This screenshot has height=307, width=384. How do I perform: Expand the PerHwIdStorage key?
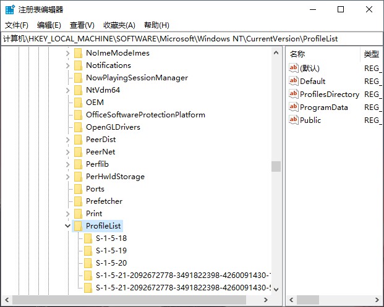(68, 177)
